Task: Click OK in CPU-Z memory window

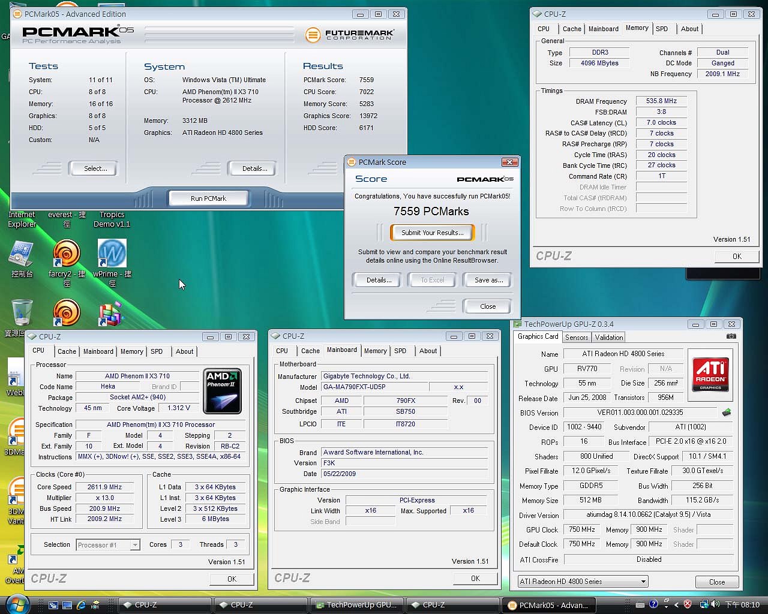Action: pyautogui.click(x=737, y=256)
